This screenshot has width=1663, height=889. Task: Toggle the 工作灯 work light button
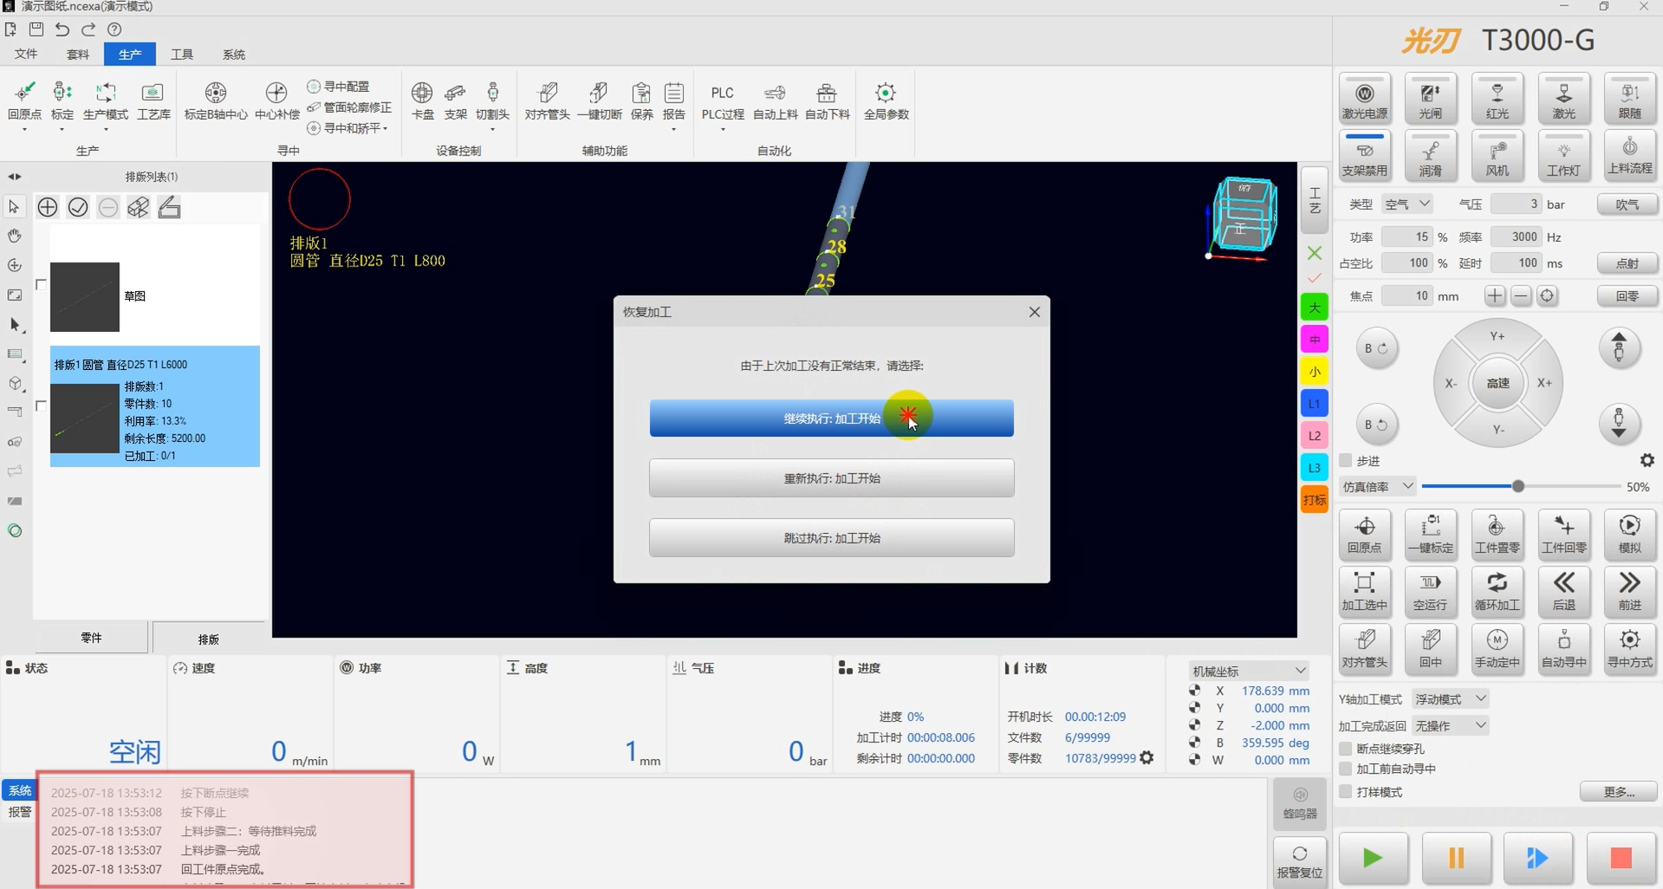(x=1563, y=156)
